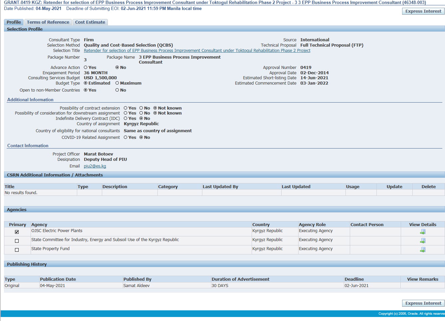Select Yes for Open to non-Member Countries

86,90
